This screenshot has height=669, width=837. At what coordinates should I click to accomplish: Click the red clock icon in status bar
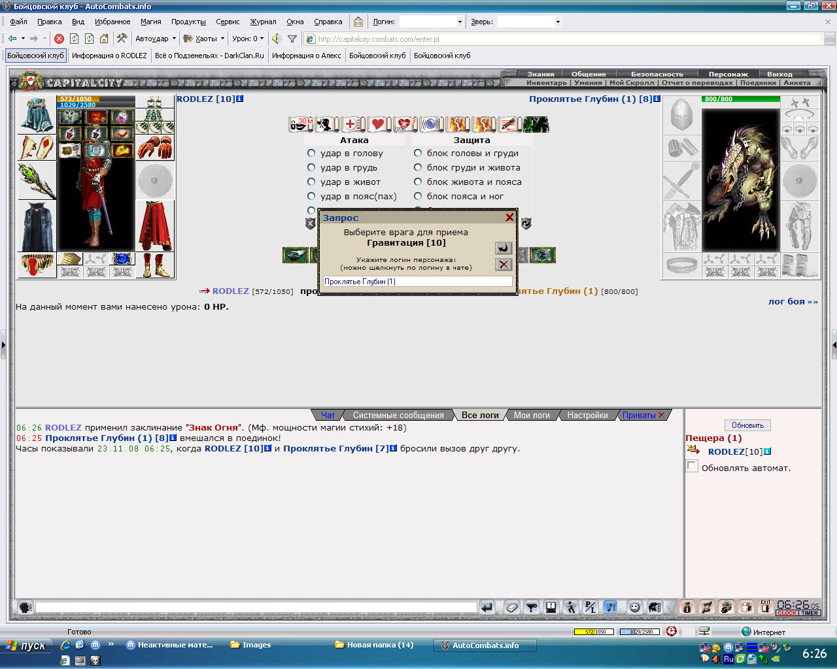671,631
